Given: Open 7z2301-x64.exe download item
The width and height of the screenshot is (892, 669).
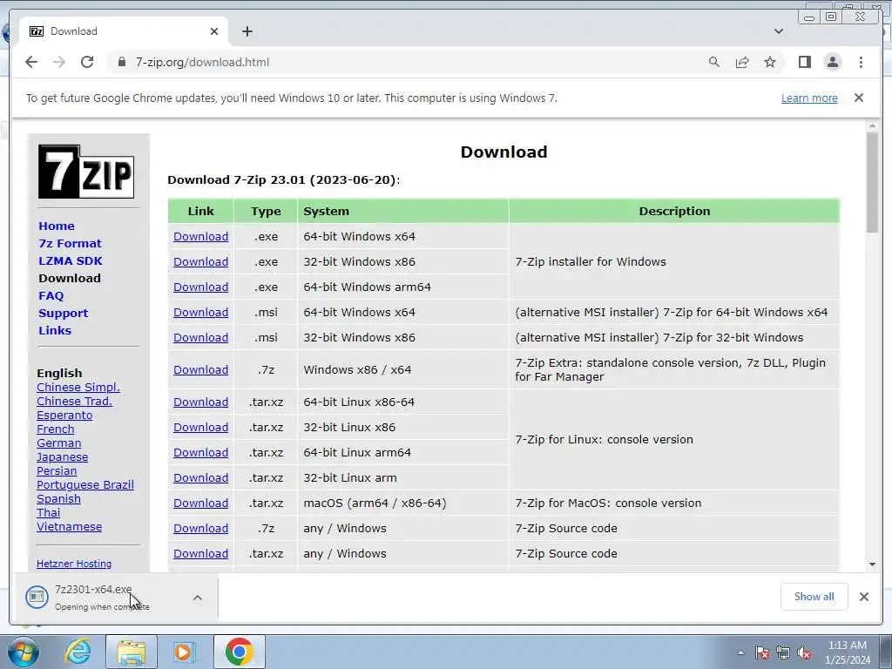Looking at the screenshot, I should point(96,598).
